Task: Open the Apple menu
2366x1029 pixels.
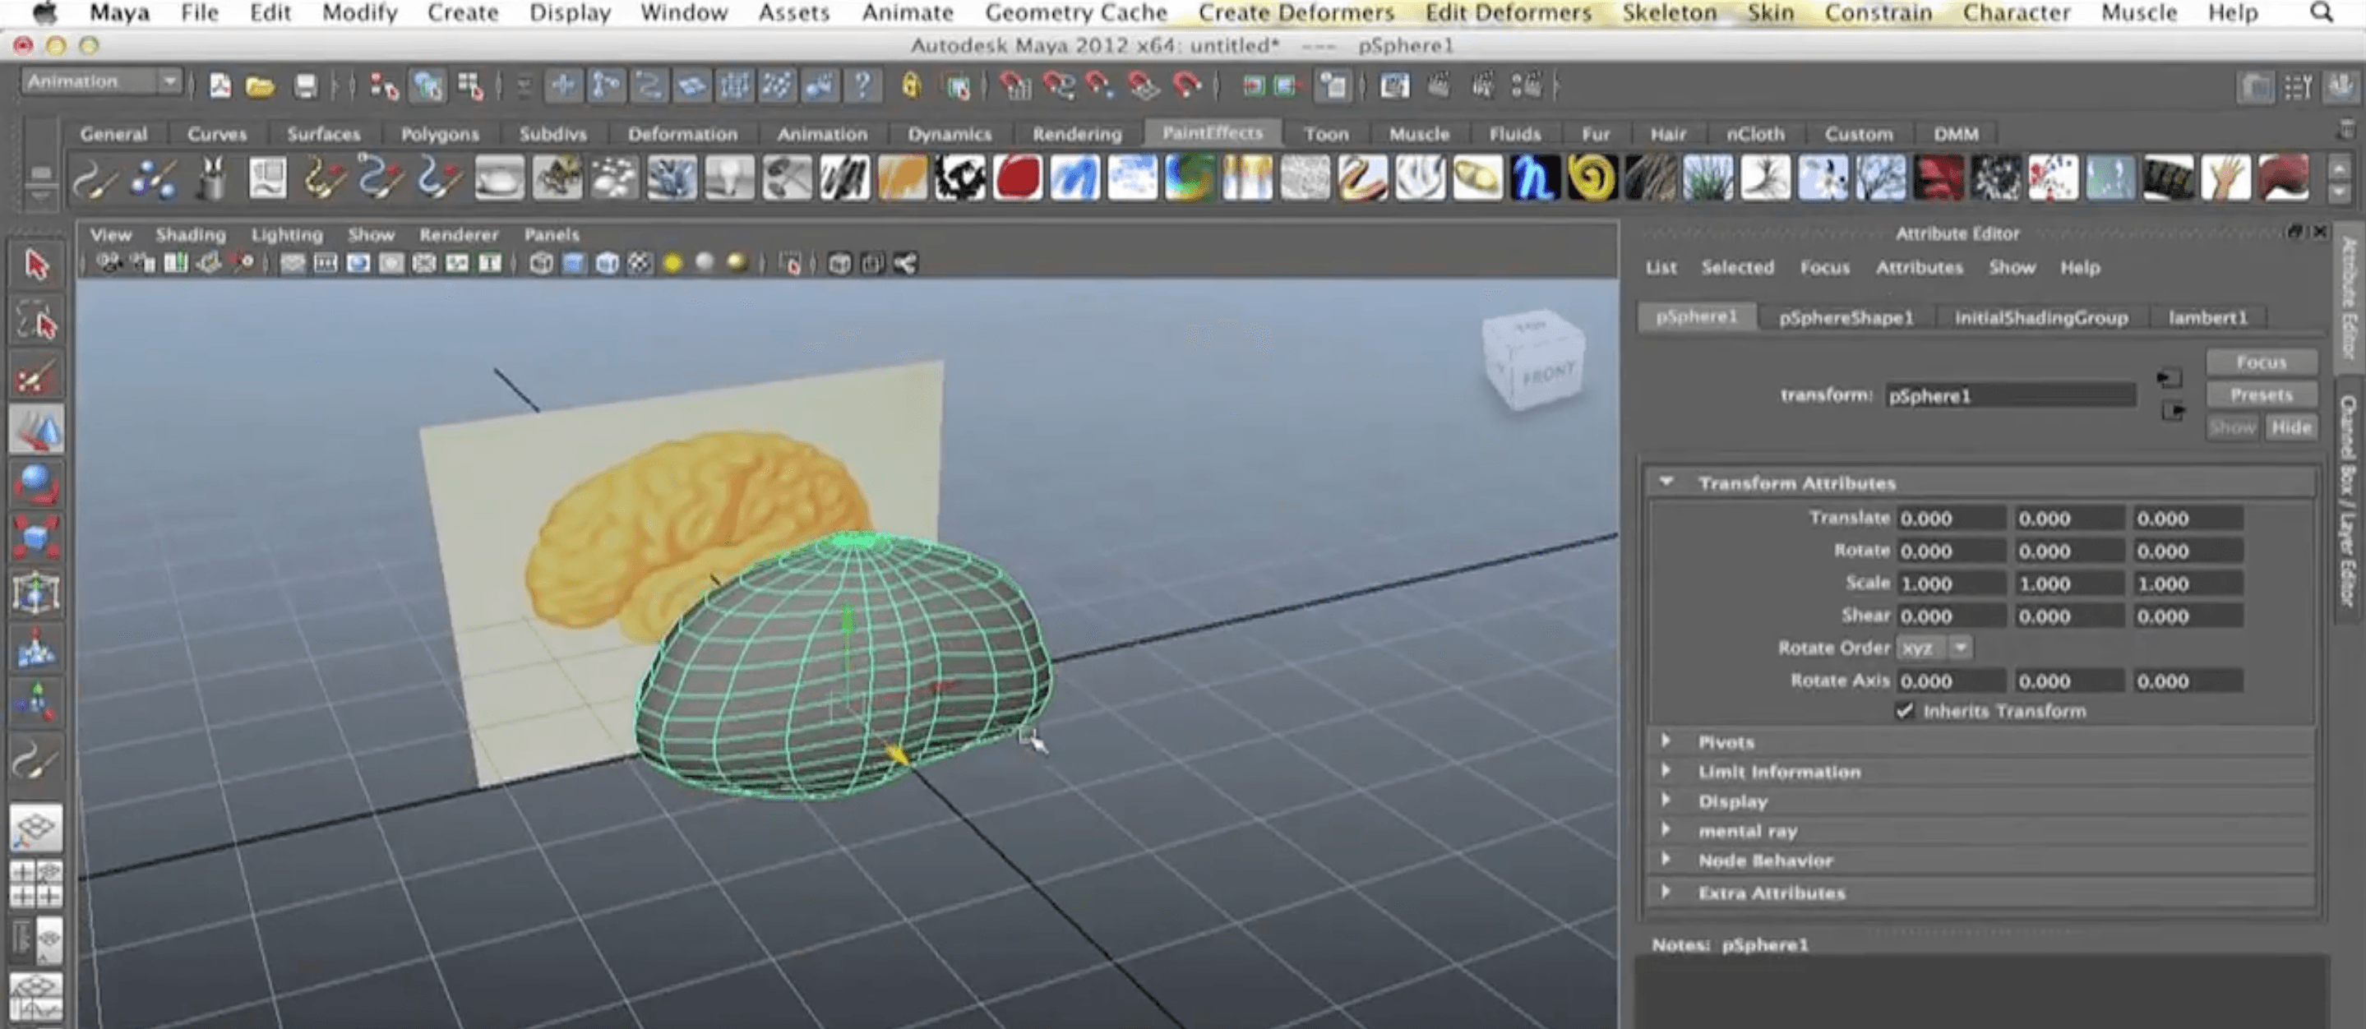Action: (44, 13)
